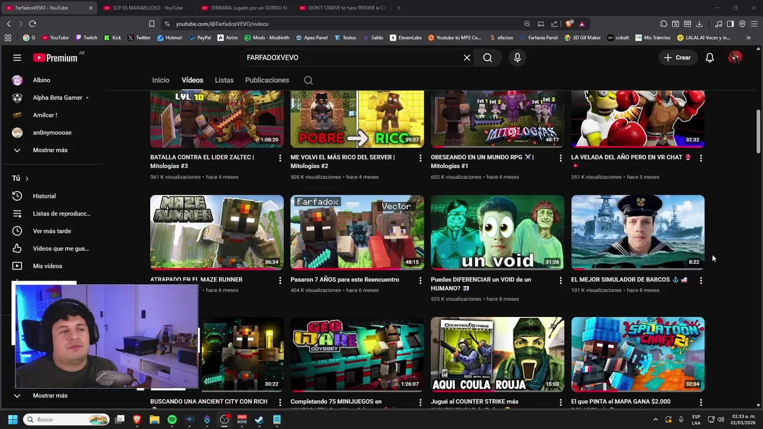Expand bottom Mostrar más sidebar
Image resolution: width=763 pixels, height=429 pixels.
coord(51,396)
